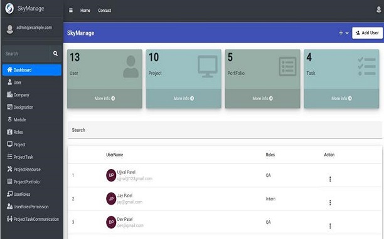Click admin@example.com in the sidebar

pyautogui.click(x=35, y=28)
